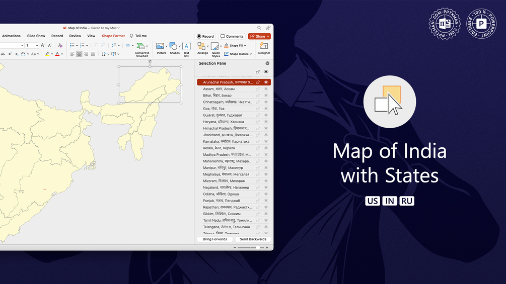The image size is (506, 284).
Task: Toggle show/hide all eye icon in pane header
Action: tap(266, 72)
